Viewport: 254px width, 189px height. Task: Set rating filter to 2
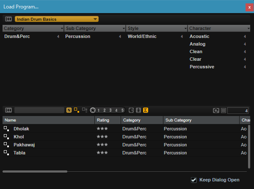coord(105,111)
